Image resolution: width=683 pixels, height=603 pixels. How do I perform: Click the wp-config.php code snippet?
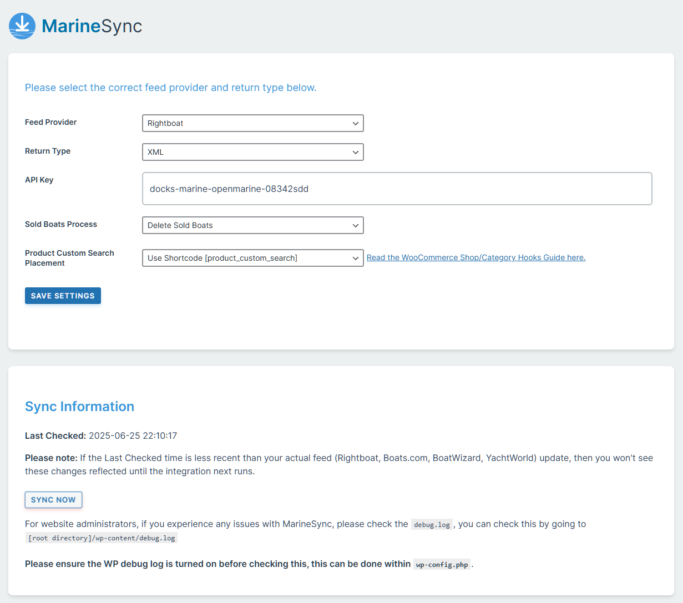coord(442,565)
